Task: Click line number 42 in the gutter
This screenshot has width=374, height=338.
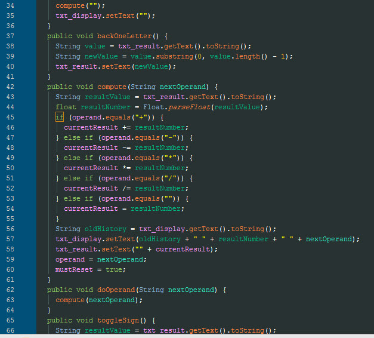Action: [10, 87]
